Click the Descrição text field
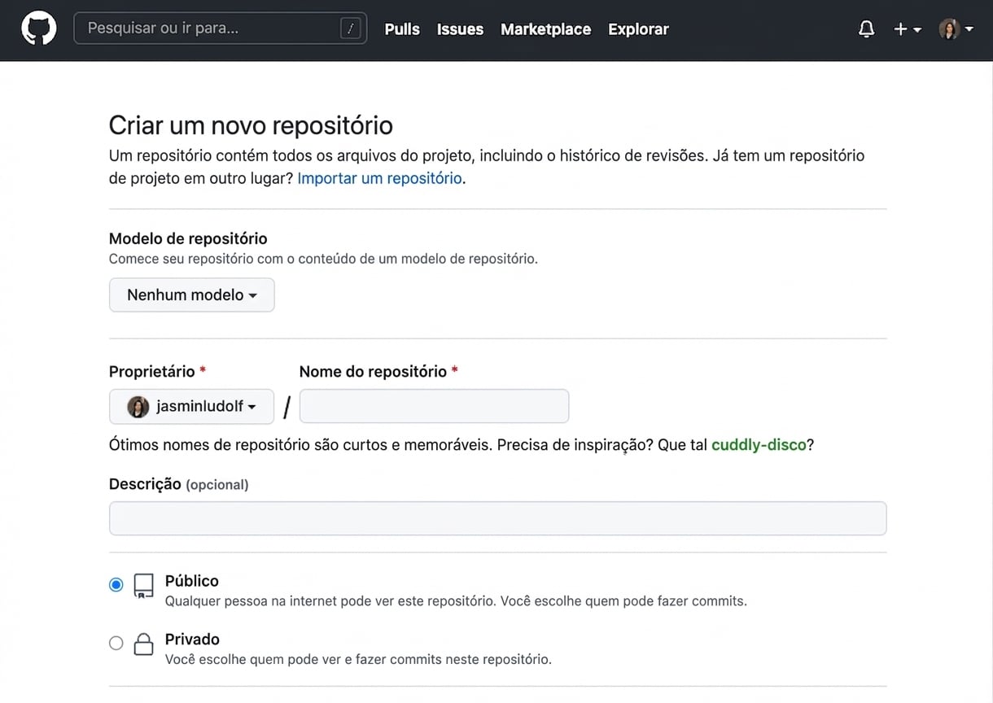 pos(497,518)
